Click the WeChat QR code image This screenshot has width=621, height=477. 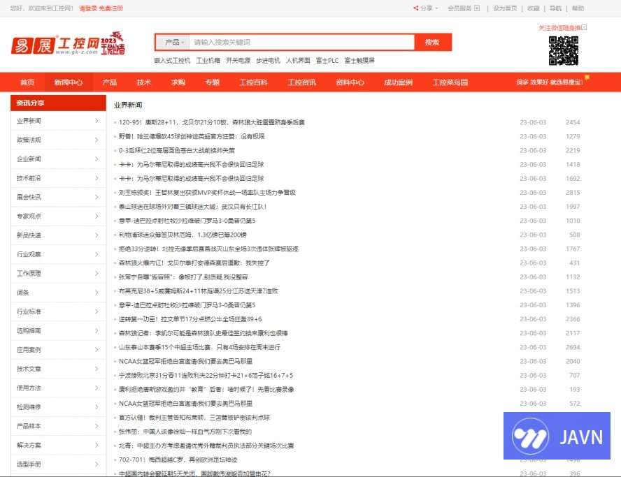pos(563,51)
